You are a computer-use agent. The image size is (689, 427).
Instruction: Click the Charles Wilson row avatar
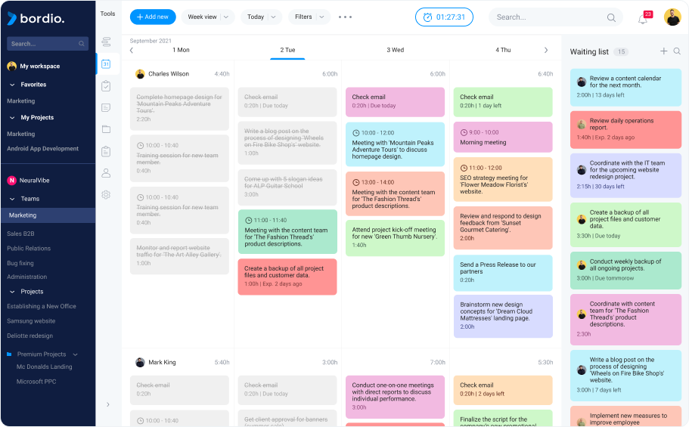140,74
